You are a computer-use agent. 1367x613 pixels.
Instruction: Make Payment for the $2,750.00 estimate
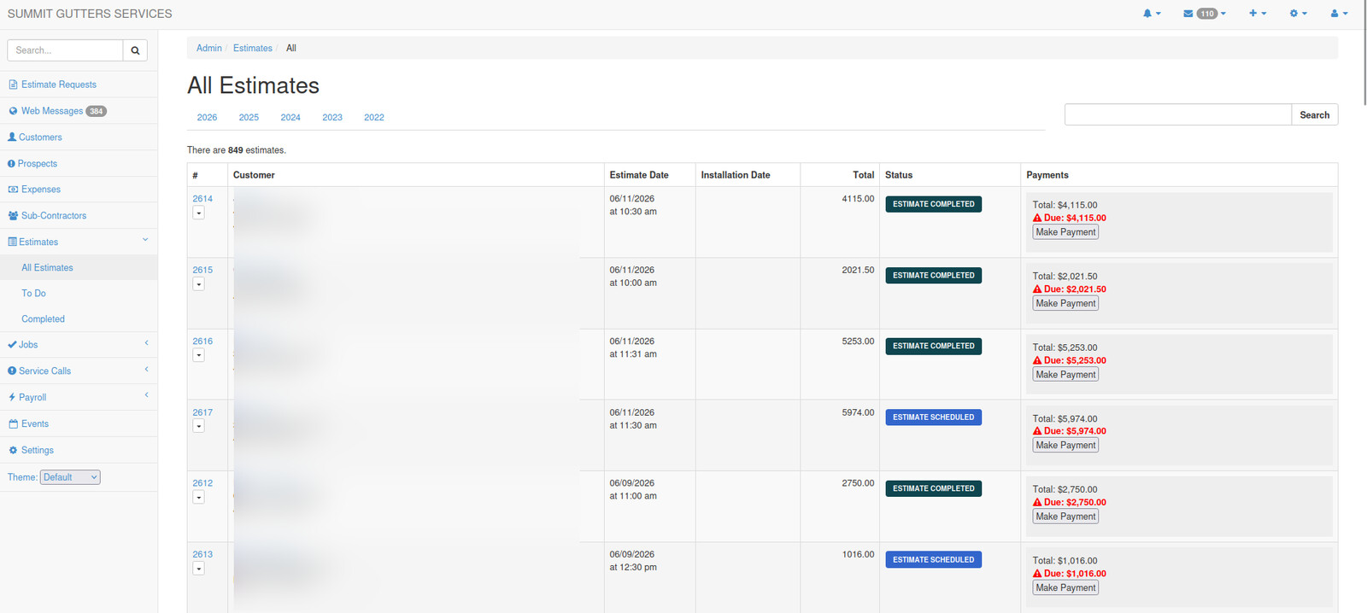(1065, 517)
